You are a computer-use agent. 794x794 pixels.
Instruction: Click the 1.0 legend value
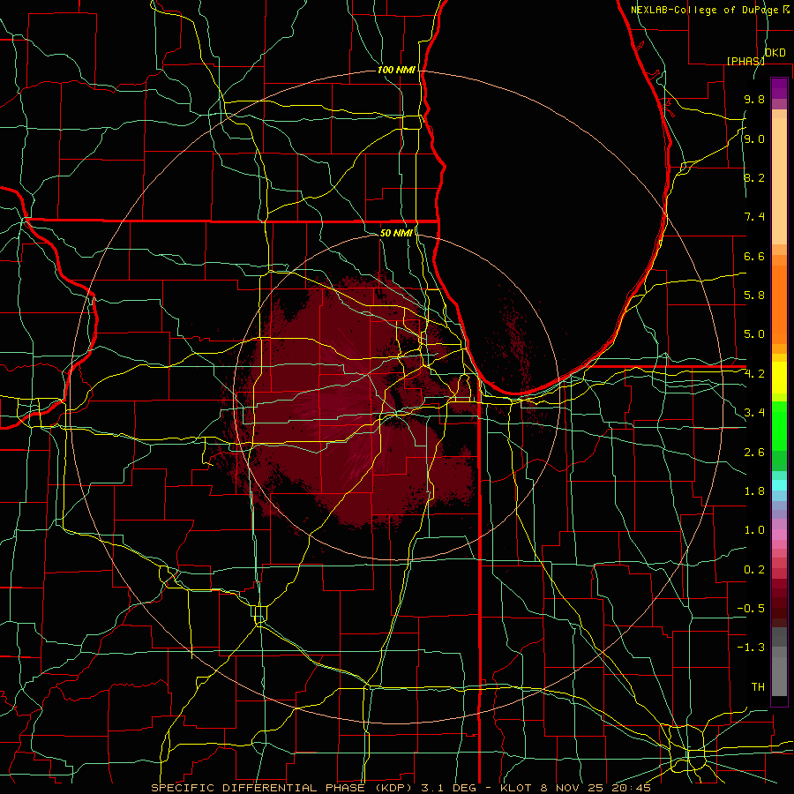click(x=754, y=530)
